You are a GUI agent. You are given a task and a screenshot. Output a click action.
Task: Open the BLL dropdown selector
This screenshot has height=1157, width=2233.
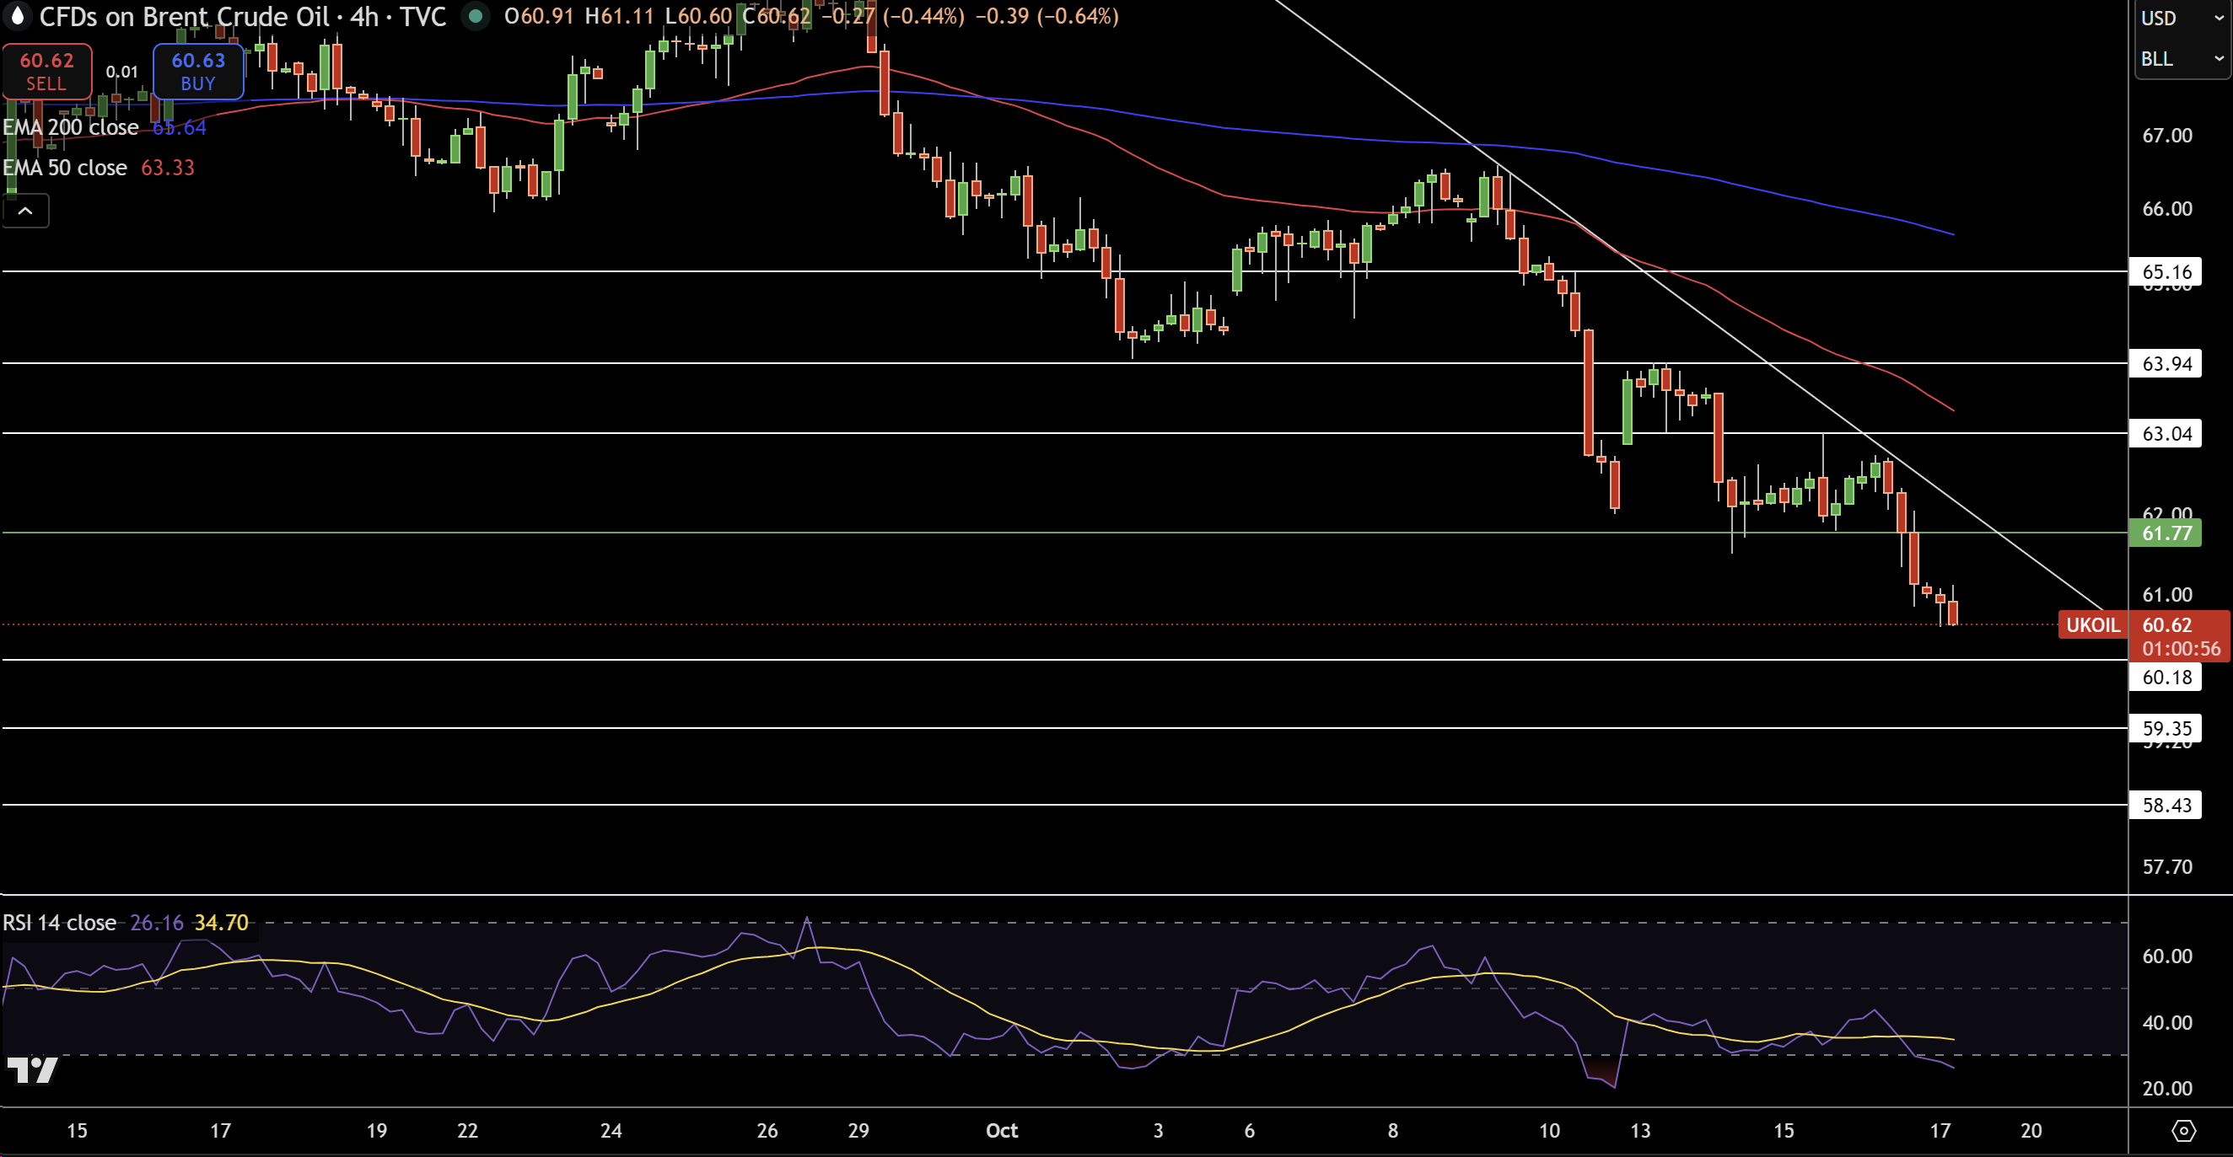click(2181, 59)
